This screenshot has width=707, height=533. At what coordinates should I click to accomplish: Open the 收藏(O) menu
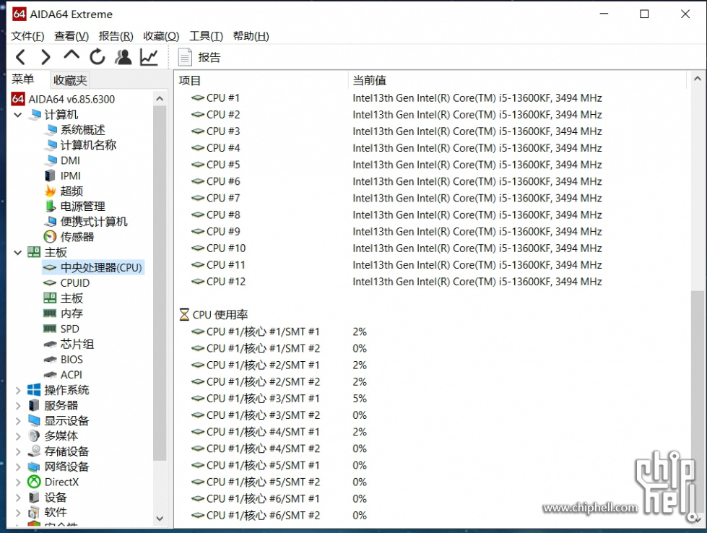click(x=161, y=36)
